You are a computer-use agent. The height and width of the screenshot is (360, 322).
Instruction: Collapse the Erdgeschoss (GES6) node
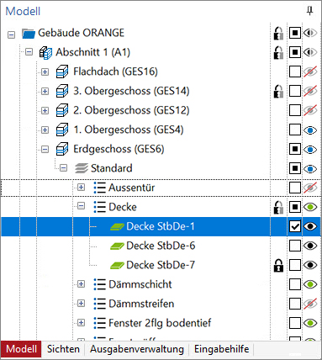(x=45, y=149)
